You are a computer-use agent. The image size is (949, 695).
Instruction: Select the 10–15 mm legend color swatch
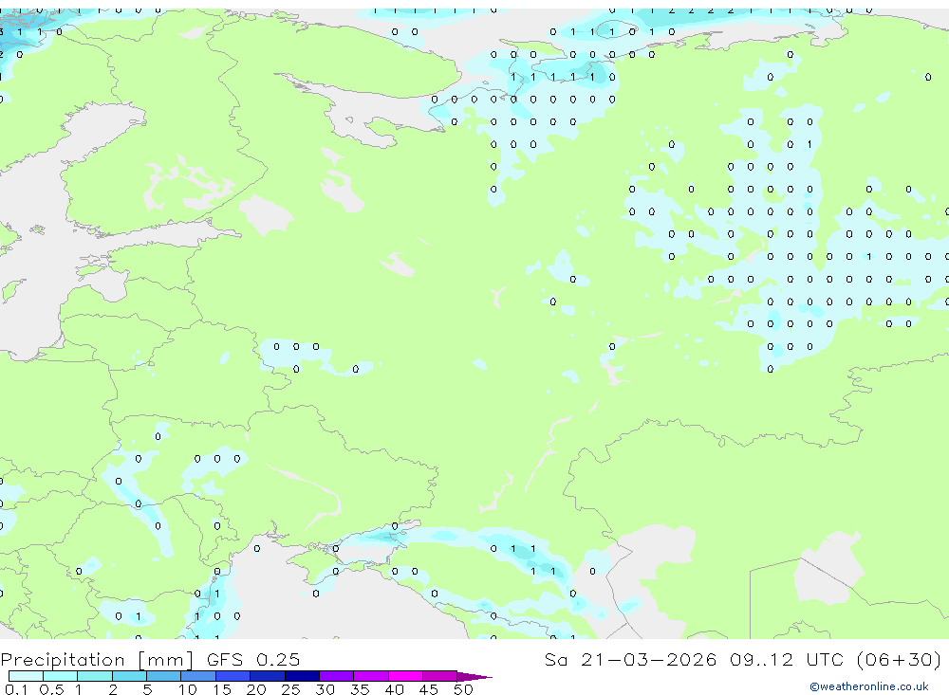198,676
